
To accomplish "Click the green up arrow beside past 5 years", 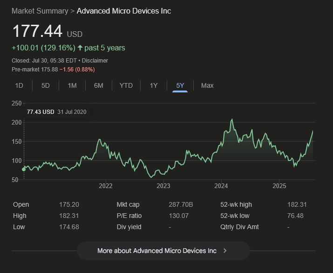I will click(x=80, y=48).
